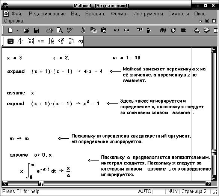Open the Инструменты menu

coord(148,14)
